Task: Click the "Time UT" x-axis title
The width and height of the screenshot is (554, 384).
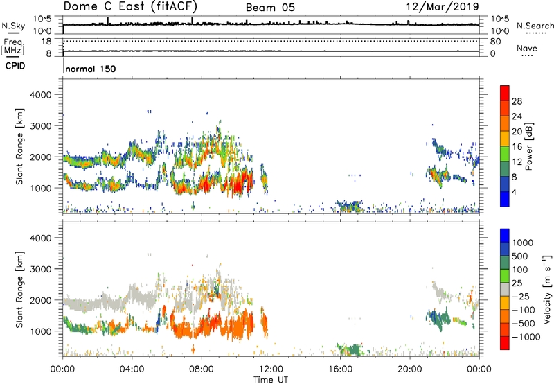Action: pyautogui.click(x=271, y=380)
